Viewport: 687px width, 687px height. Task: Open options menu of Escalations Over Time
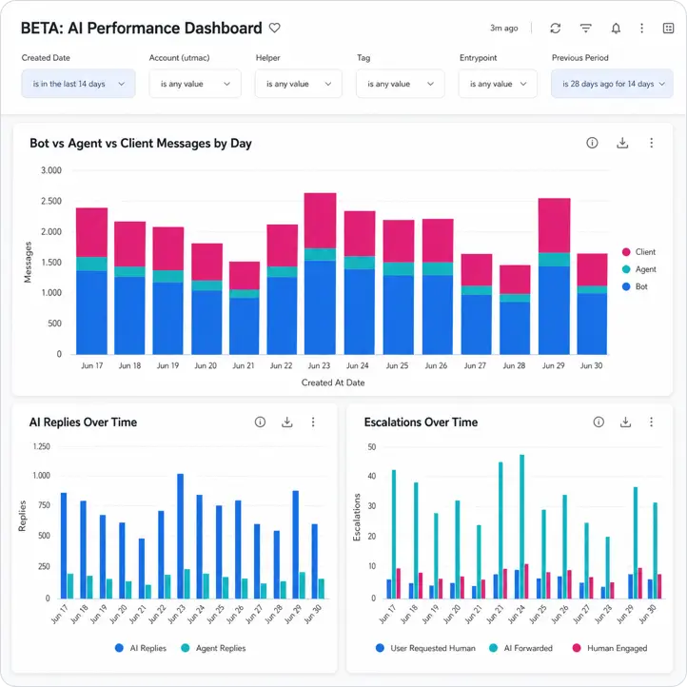[x=652, y=422]
